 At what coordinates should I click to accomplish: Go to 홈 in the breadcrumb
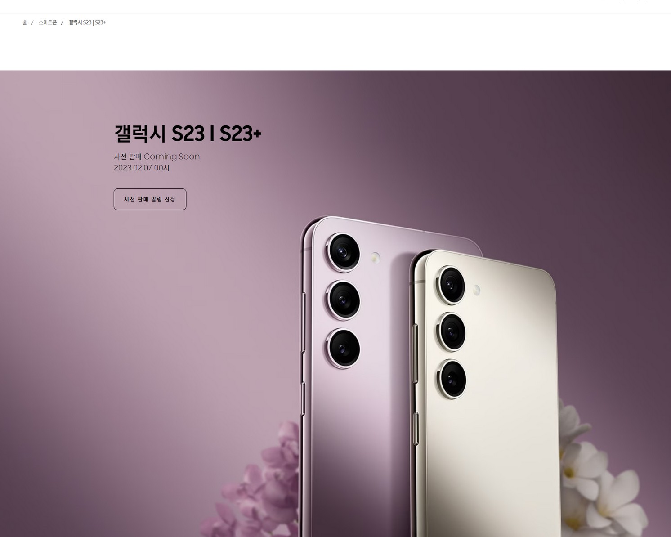click(25, 22)
